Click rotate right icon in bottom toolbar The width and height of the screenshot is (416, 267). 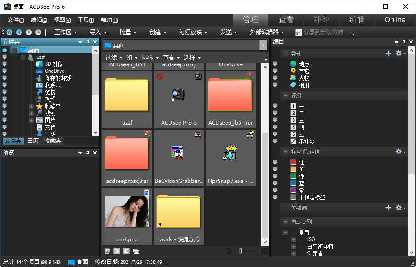tap(126, 251)
